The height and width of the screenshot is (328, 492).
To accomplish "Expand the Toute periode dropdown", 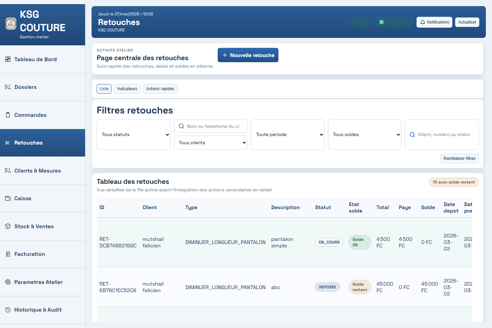I will 288,135.
